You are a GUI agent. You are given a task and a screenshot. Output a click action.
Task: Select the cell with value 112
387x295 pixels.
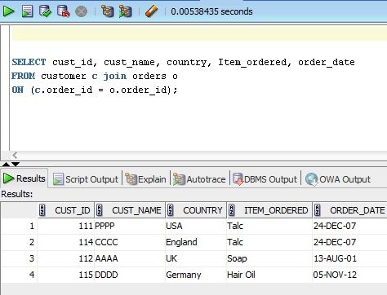(66, 258)
